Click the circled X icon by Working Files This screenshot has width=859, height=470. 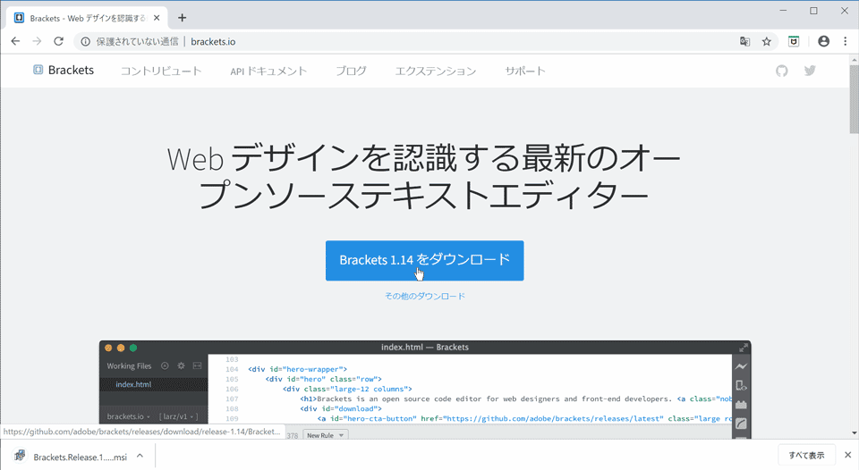point(165,365)
